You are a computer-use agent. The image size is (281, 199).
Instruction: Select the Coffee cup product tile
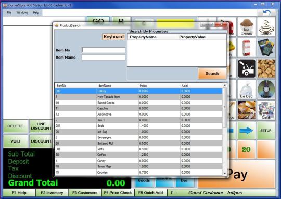click(266, 27)
